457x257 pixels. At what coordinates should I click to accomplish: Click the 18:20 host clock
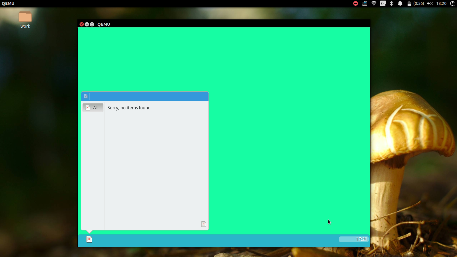(x=441, y=3)
